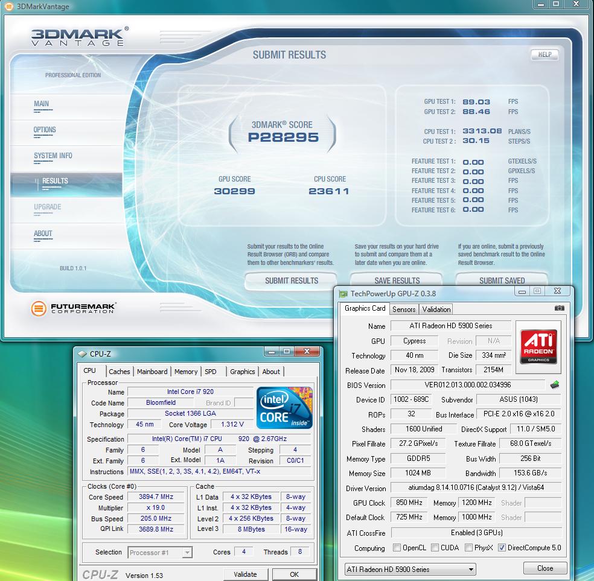Click the Intel Core i7 logo in CPU-Z
The image size is (594, 581).
284,408
